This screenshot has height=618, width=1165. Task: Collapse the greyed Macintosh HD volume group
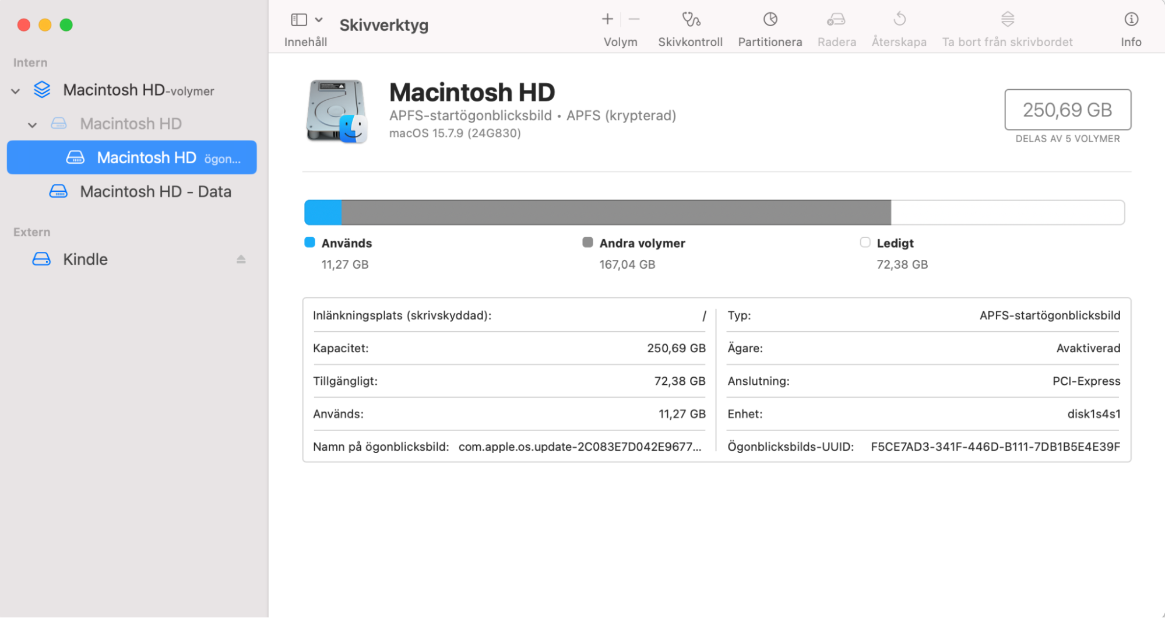[33, 125]
